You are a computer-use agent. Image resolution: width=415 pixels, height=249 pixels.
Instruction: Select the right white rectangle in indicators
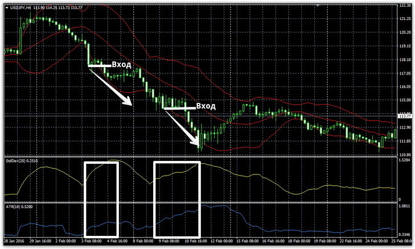178,199
